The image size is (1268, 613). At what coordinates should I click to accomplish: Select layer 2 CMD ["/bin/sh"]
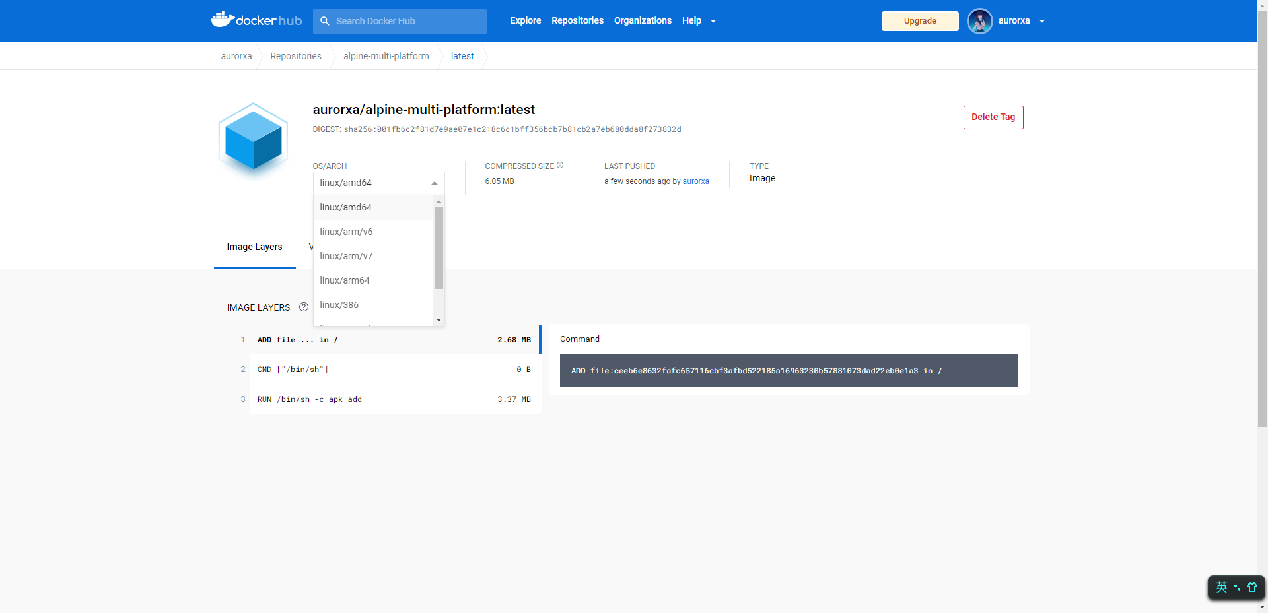396,370
